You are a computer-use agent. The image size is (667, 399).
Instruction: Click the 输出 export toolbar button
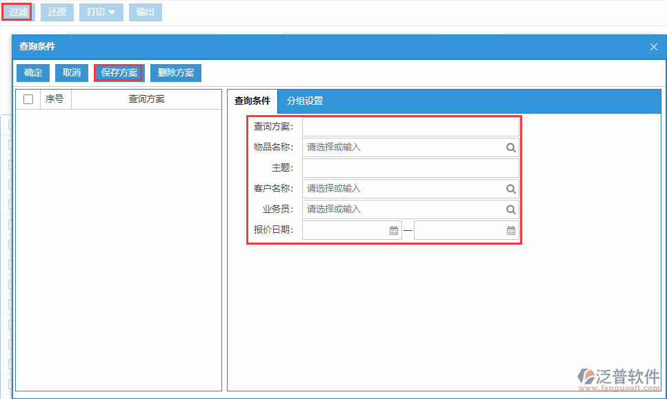(x=145, y=12)
